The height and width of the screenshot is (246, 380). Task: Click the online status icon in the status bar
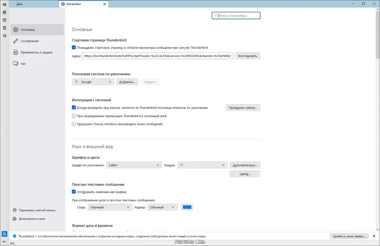tap(12, 243)
